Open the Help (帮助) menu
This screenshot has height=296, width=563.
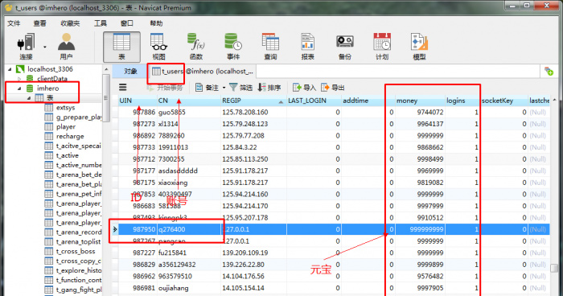[156, 23]
